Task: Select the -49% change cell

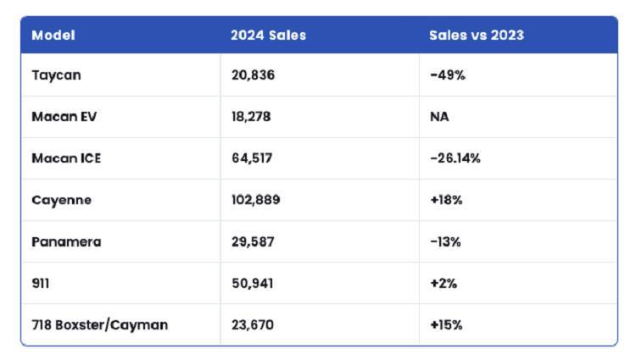Action: pyautogui.click(x=448, y=75)
